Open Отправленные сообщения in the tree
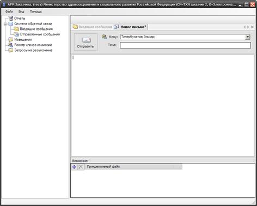257x206 pixels. point(40,34)
